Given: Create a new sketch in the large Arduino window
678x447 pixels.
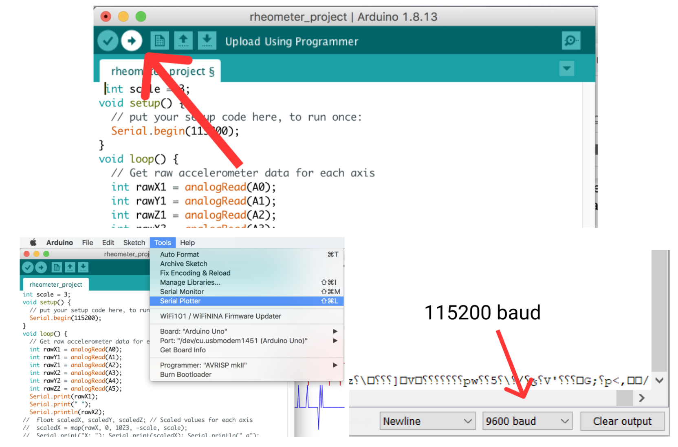Looking at the screenshot, I should (160, 41).
